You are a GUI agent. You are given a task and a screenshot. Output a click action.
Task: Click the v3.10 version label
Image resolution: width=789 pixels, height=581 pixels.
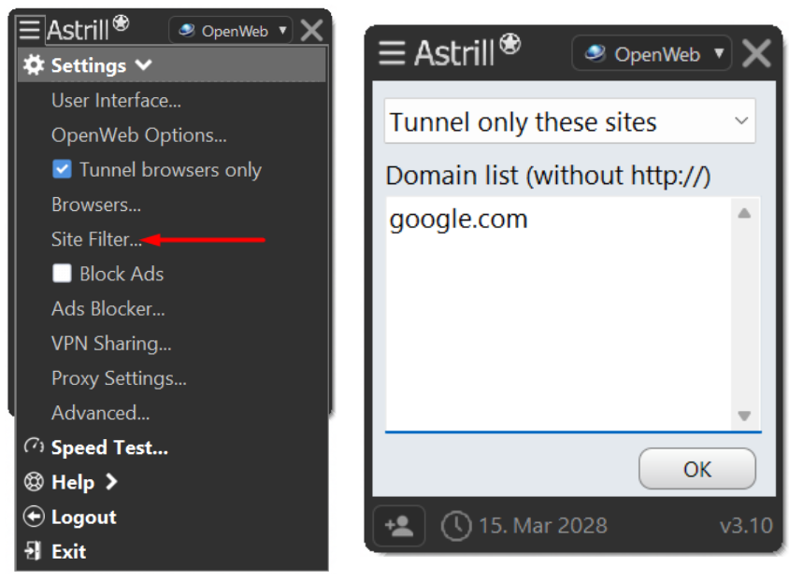tap(746, 526)
